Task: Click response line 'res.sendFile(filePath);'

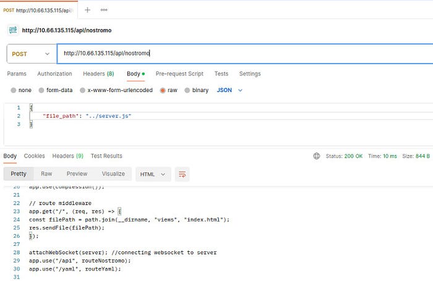Action: pyautogui.click(x=67, y=228)
